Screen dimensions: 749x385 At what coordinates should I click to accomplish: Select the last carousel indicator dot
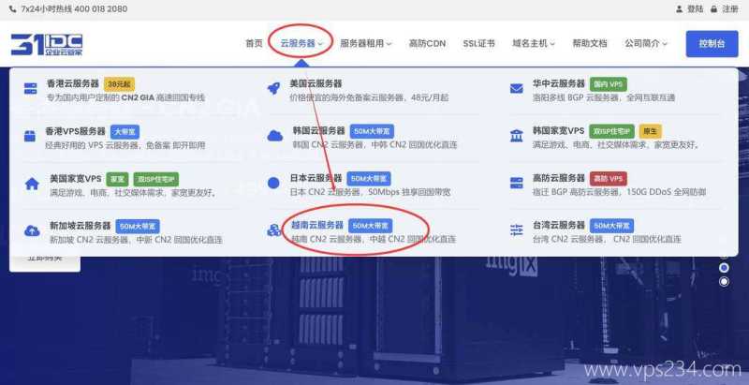724,281
